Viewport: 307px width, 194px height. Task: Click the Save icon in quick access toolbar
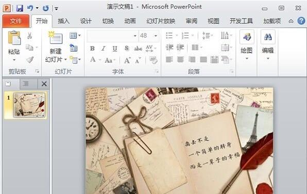tap(20, 8)
